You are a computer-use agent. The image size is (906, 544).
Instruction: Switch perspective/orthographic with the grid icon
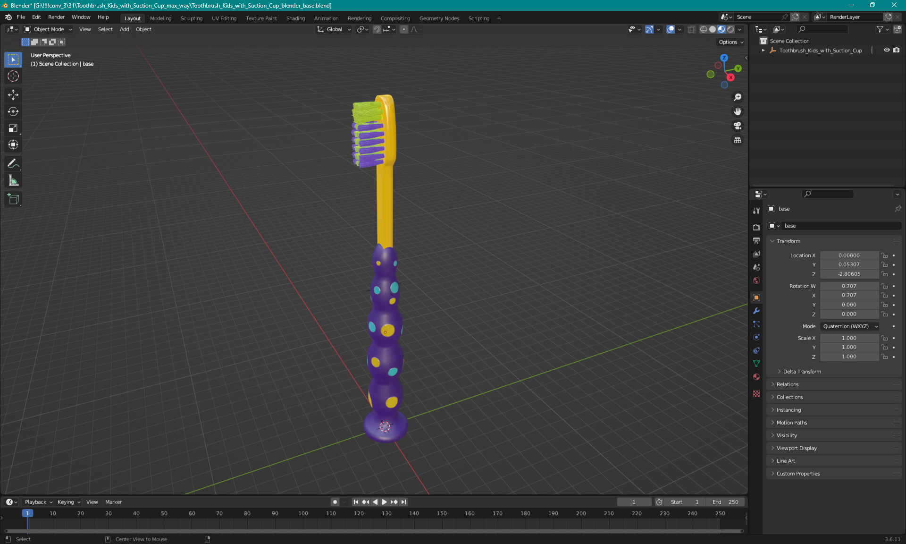(x=737, y=140)
